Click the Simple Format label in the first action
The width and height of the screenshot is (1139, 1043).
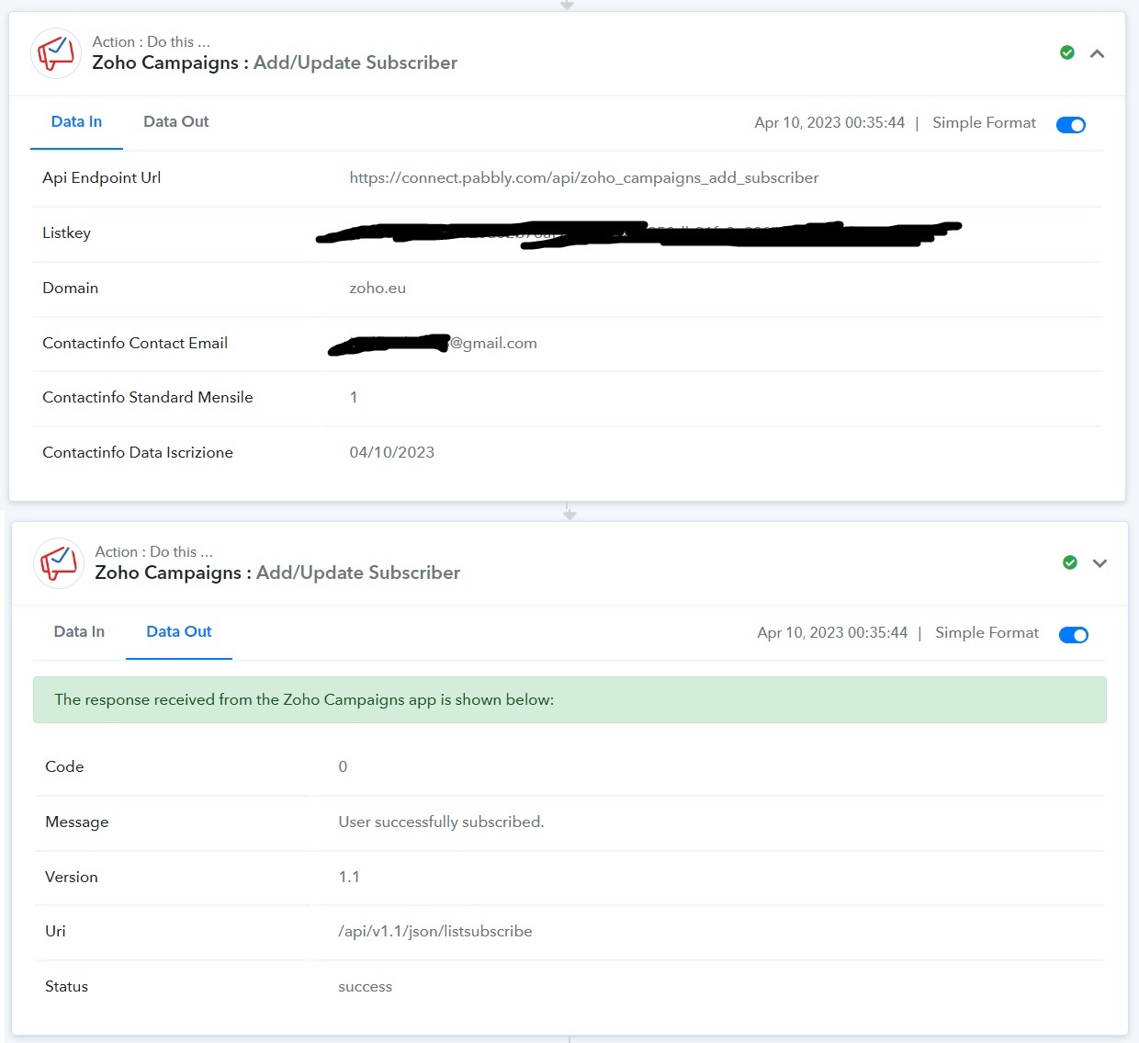point(984,122)
